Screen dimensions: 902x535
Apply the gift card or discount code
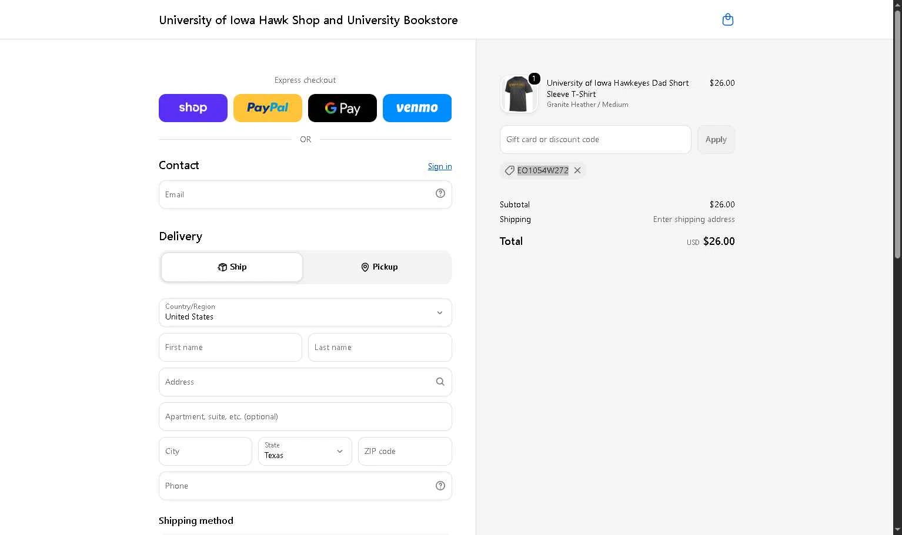tap(716, 140)
